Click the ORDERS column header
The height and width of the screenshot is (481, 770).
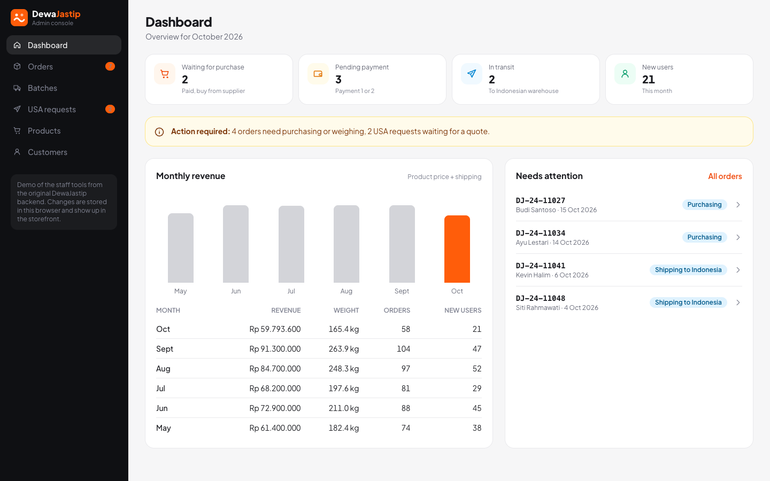tap(397, 311)
